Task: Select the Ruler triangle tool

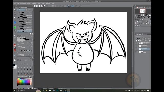Action: click(15, 55)
